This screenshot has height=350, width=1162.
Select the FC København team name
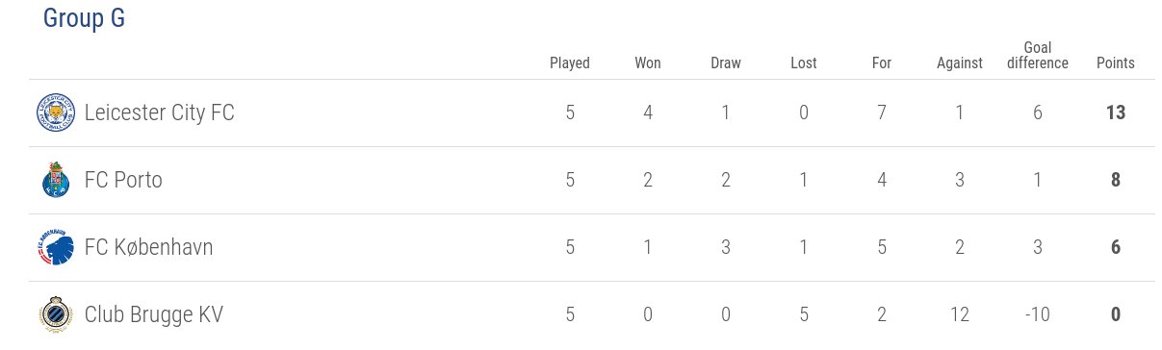click(x=149, y=248)
